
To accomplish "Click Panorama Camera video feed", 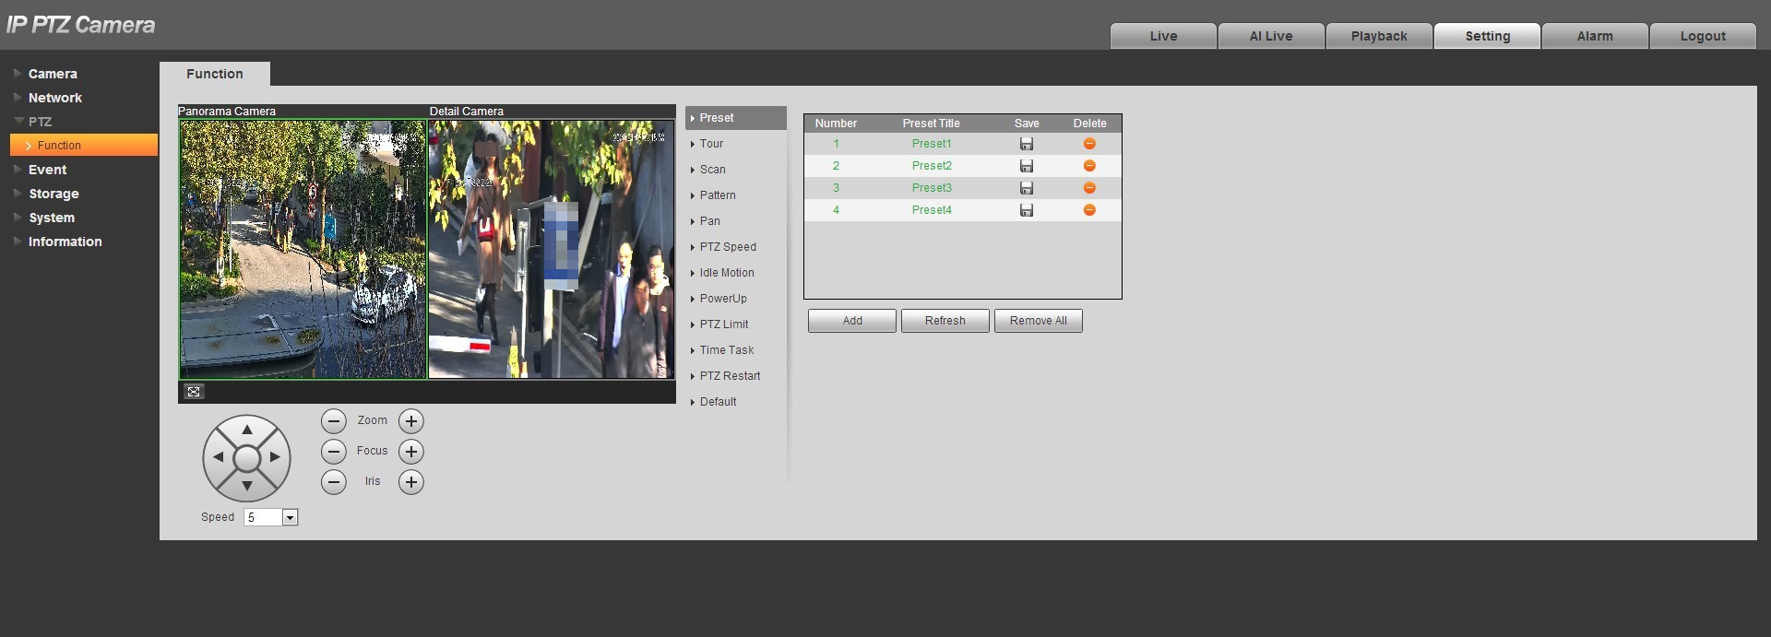I will (303, 249).
